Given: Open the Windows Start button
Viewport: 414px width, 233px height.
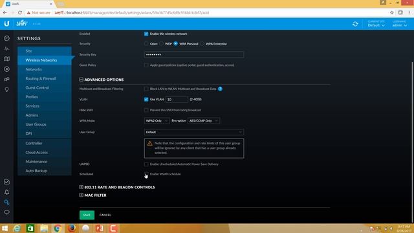Looking at the screenshot, I should click(5, 228).
